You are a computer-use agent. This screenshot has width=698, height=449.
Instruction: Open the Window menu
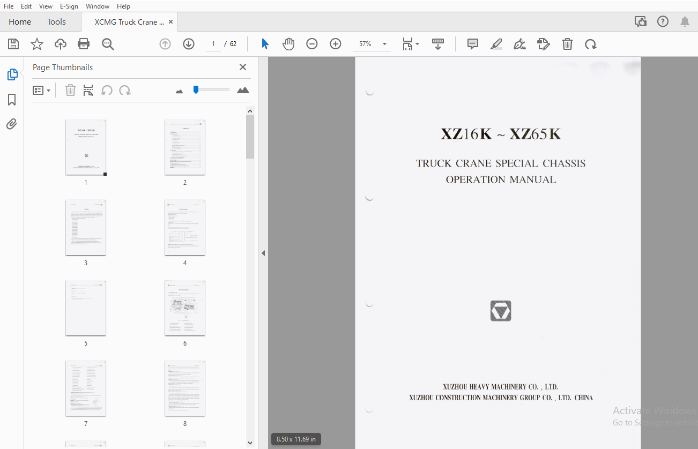[98, 6]
